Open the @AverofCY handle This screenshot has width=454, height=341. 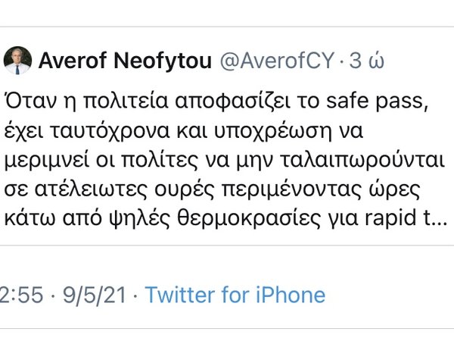(275, 61)
